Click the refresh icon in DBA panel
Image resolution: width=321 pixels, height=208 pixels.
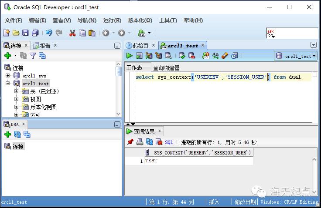[17, 134]
